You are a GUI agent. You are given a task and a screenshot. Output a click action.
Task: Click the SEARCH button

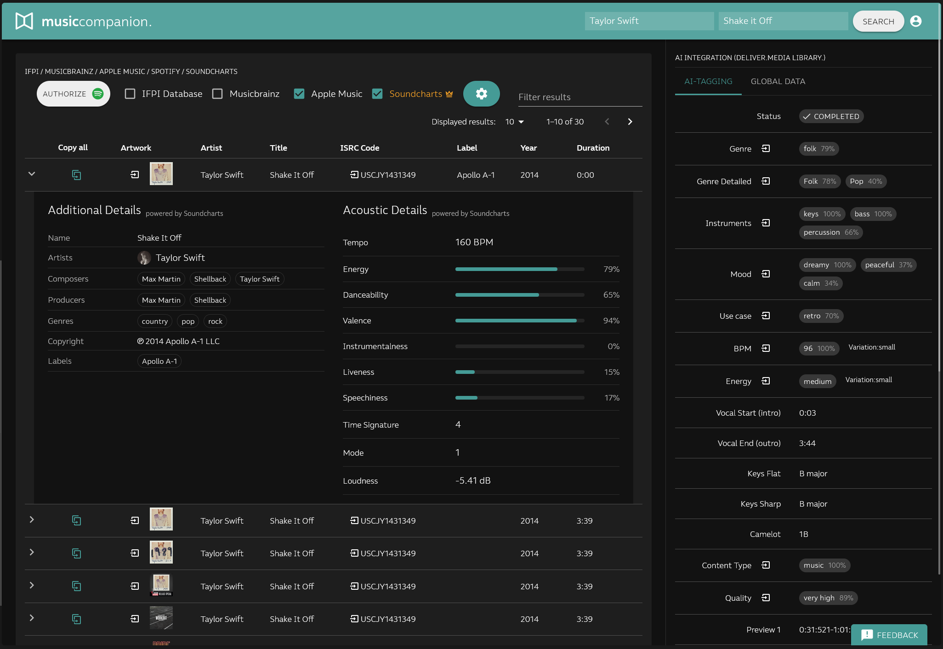pyautogui.click(x=878, y=21)
